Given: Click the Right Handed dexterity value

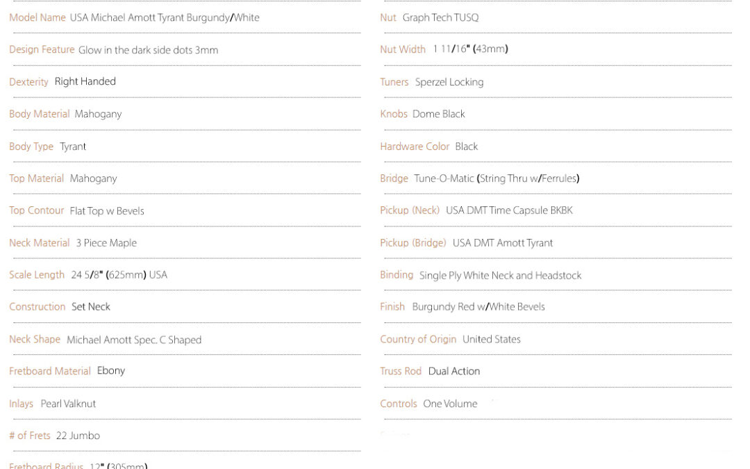Looking at the screenshot, I should [85, 81].
